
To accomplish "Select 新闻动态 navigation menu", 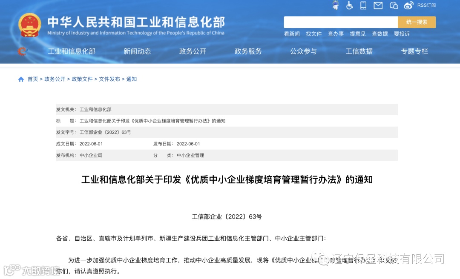I will (x=137, y=51).
